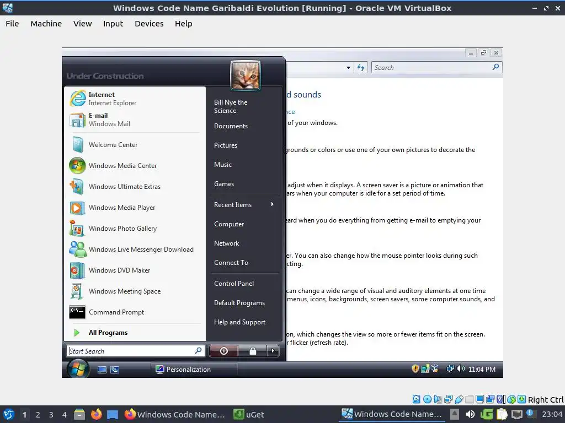Click the Windows Start orb

[x=78, y=368]
